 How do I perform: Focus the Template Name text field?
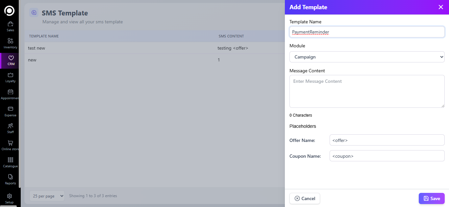tap(367, 32)
